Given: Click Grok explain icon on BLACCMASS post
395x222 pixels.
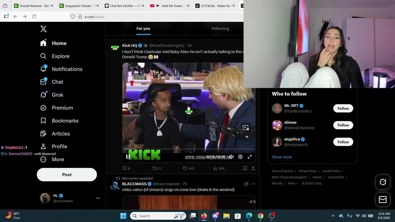Looking at the screenshot, I should pyautogui.click(x=246, y=184).
